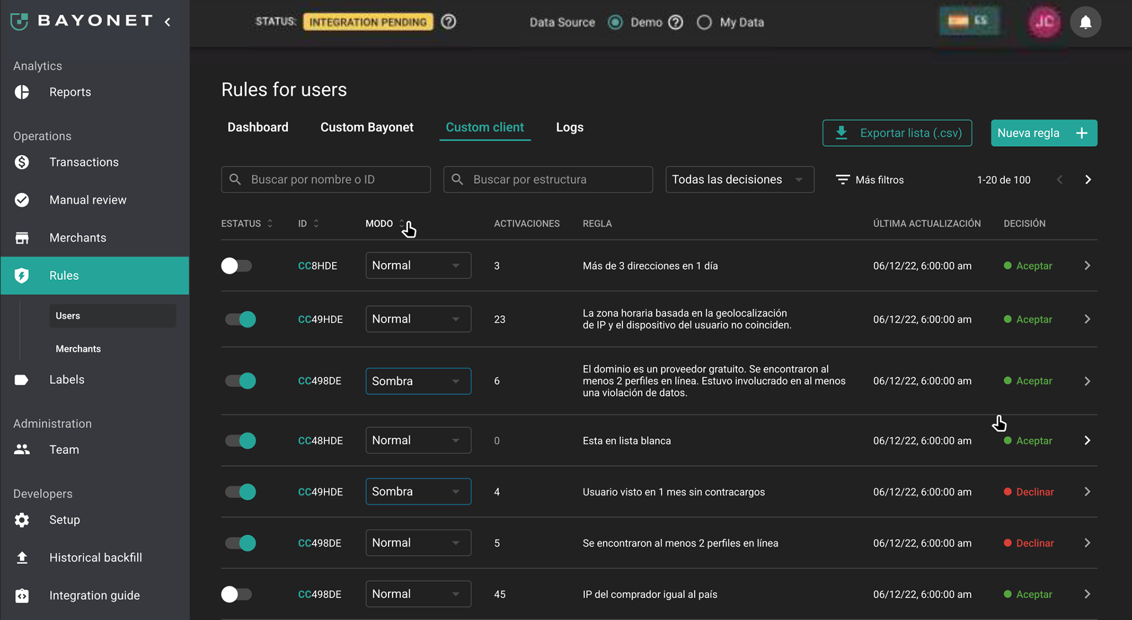Open mode dropdown for zona horaria rule
Screen dimensions: 1132x620
(x=418, y=319)
